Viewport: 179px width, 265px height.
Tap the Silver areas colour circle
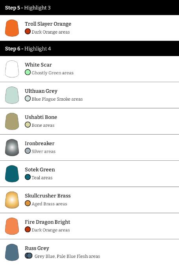point(28,151)
